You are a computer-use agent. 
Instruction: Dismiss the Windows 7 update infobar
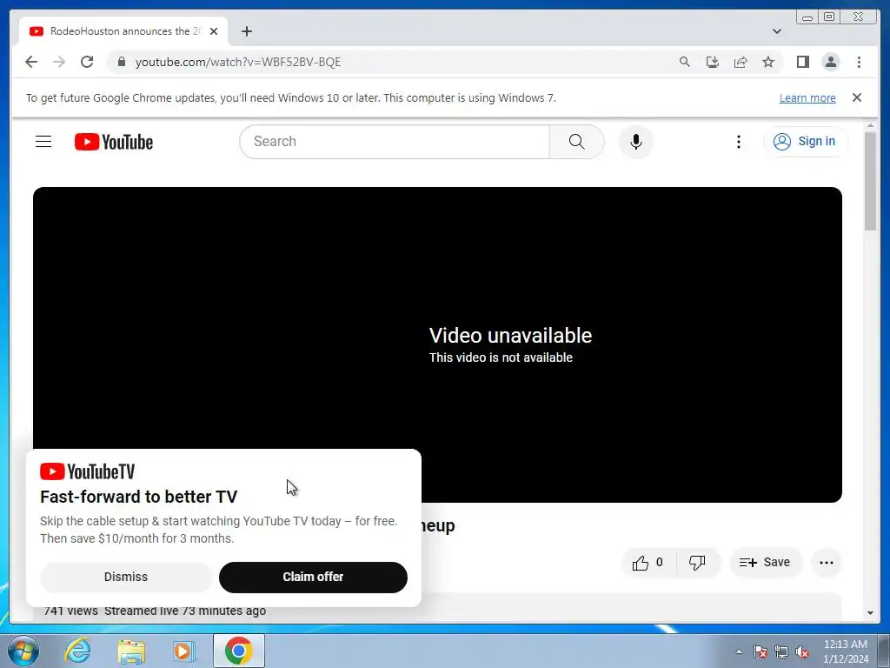click(856, 97)
